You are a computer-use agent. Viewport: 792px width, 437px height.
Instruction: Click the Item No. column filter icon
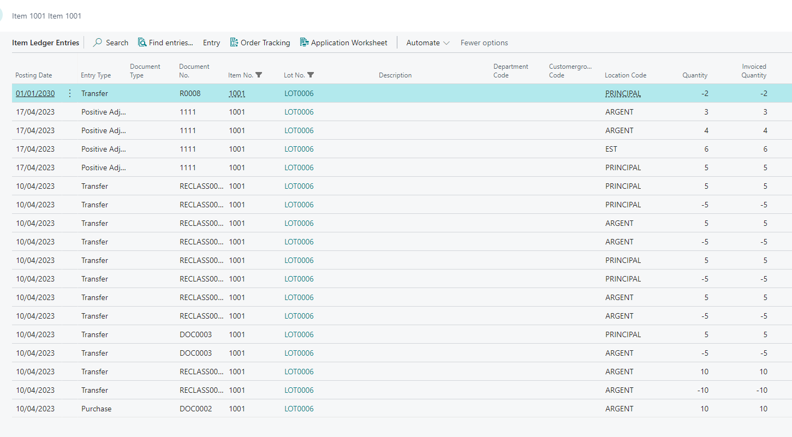click(x=259, y=75)
